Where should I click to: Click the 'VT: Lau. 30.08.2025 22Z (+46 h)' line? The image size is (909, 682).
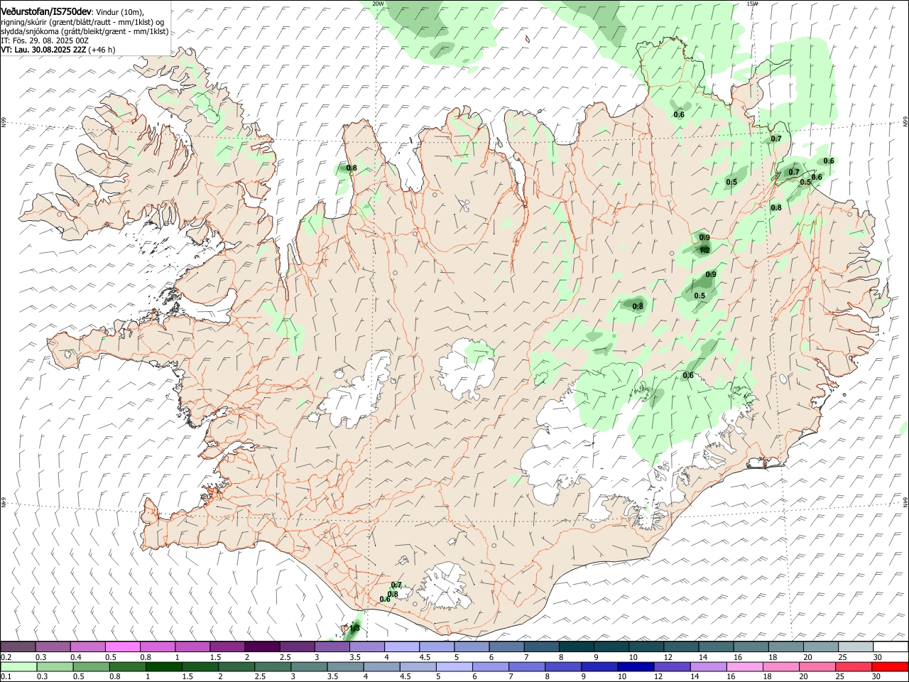coord(58,50)
